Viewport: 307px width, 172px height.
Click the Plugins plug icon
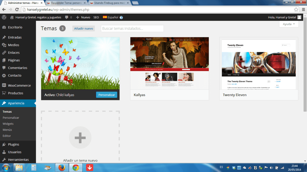(x=4, y=144)
